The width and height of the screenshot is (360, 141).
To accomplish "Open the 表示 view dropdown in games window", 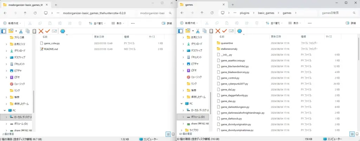I will tap(297, 23).
